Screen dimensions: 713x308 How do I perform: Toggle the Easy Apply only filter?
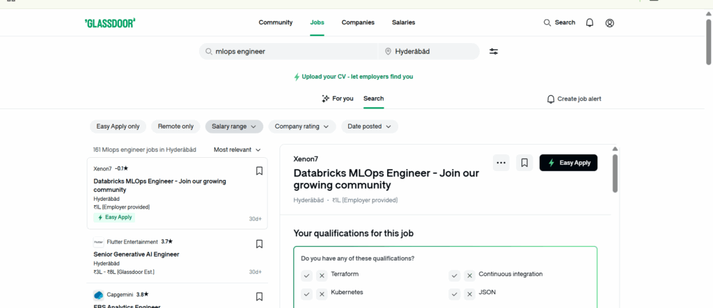(118, 127)
